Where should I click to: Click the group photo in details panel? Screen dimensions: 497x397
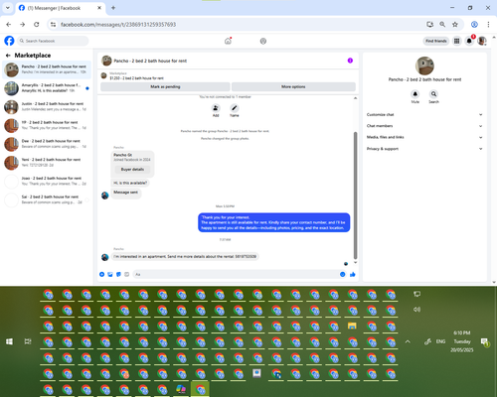pos(424,66)
